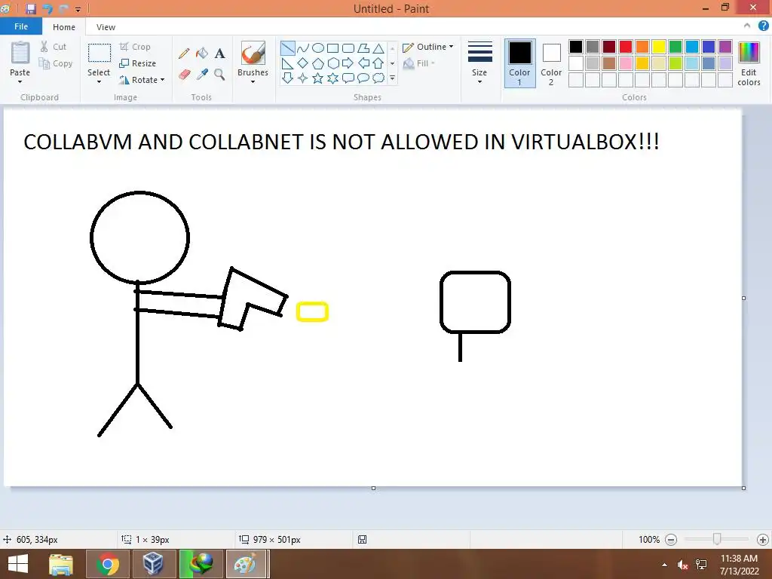Pick the red color swatch

tap(626, 47)
